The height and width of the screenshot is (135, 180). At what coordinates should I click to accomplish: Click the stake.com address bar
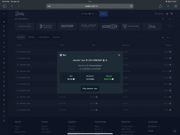tap(90, 6)
